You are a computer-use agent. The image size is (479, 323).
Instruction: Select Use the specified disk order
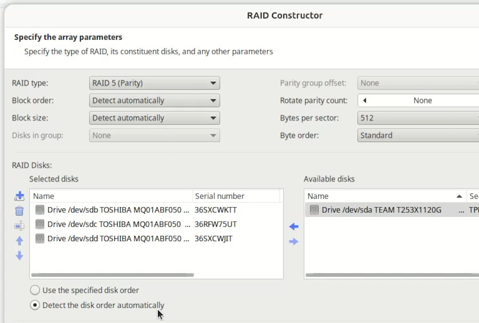point(35,290)
